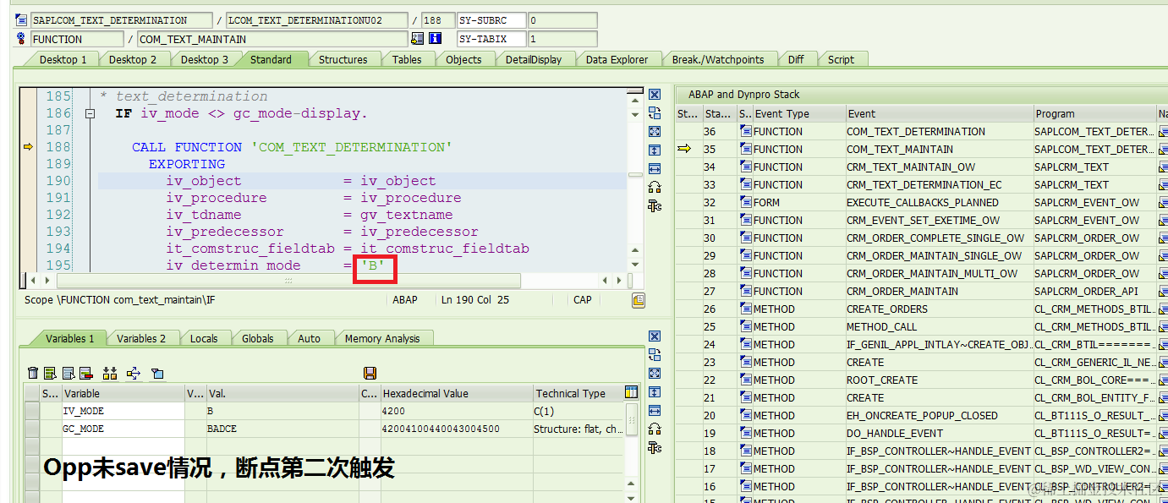
Task: Click the red-marked list icon in Variables toolbar
Action: click(85, 373)
